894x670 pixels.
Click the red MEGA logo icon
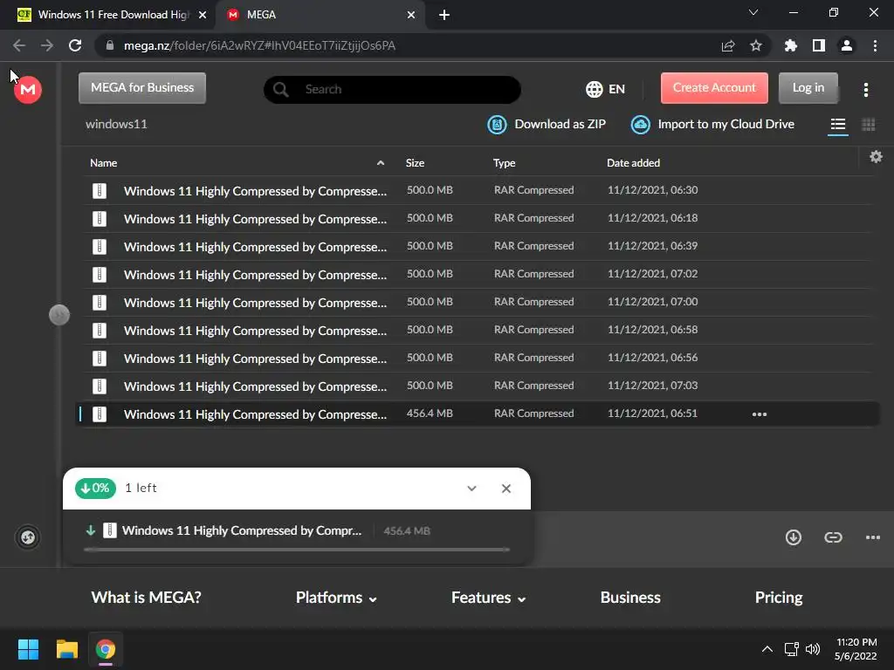(x=28, y=90)
